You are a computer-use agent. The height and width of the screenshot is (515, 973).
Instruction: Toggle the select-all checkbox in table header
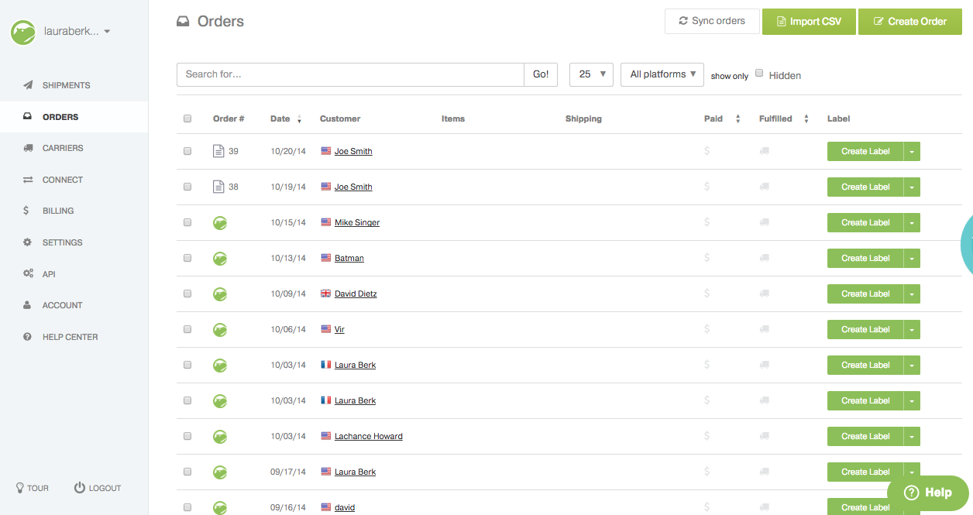[x=187, y=118]
